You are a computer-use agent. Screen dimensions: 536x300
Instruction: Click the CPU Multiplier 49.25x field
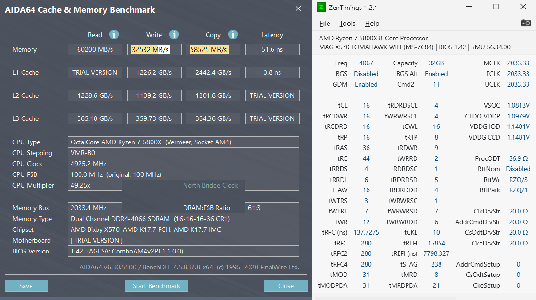click(x=95, y=185)
